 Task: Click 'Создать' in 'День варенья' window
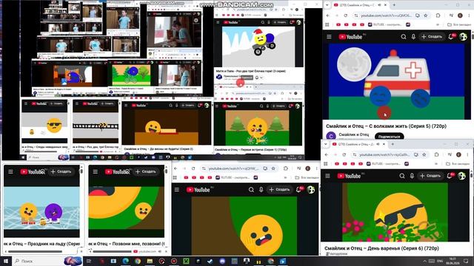[x=430, y=176]
